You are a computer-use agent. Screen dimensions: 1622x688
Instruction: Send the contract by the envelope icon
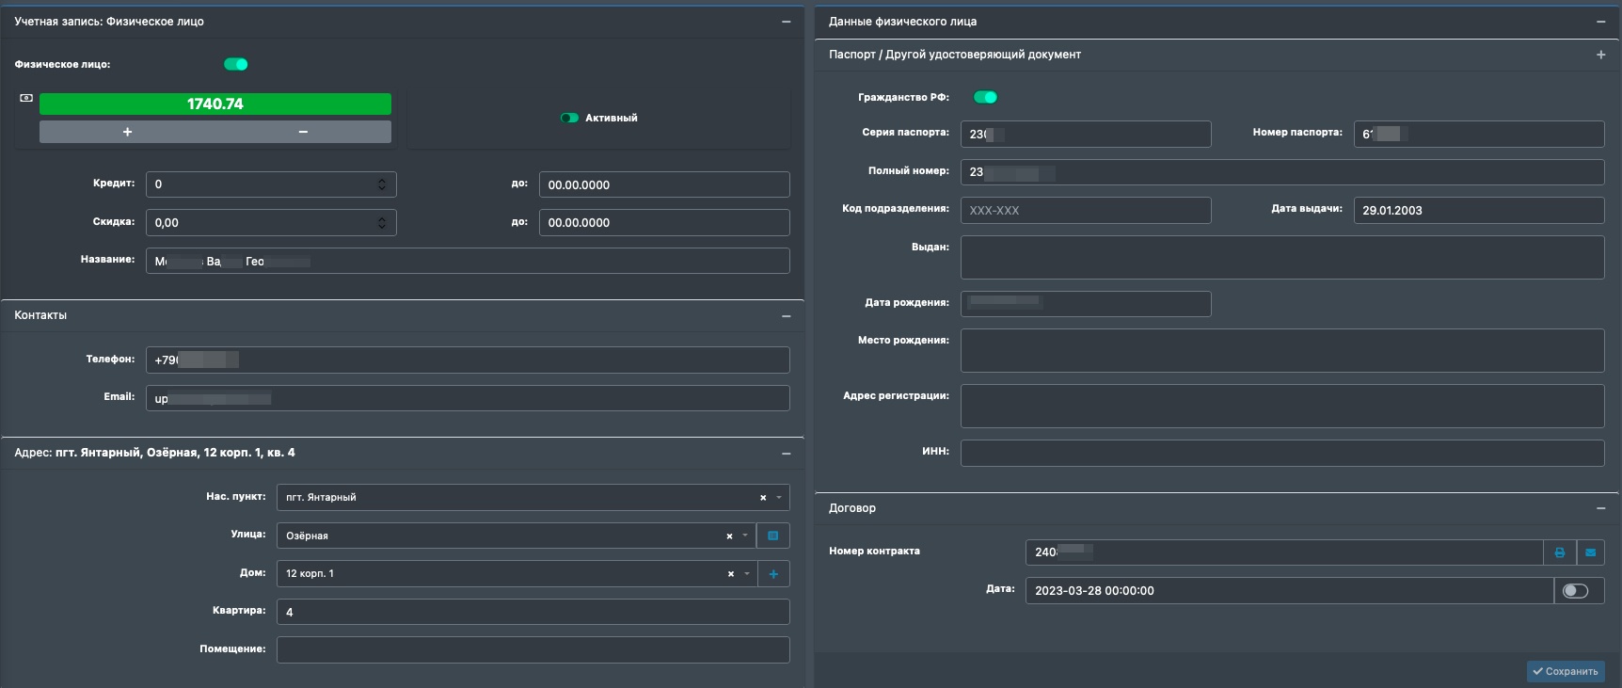[1590, 552]
